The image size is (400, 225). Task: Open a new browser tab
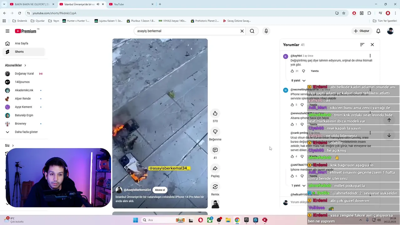point(160,4)
